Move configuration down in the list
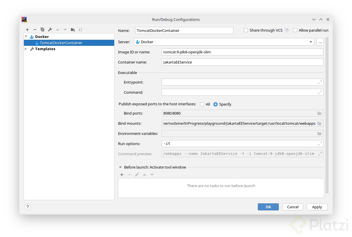This screenshot has width=352, height=237. coord(65,30)
